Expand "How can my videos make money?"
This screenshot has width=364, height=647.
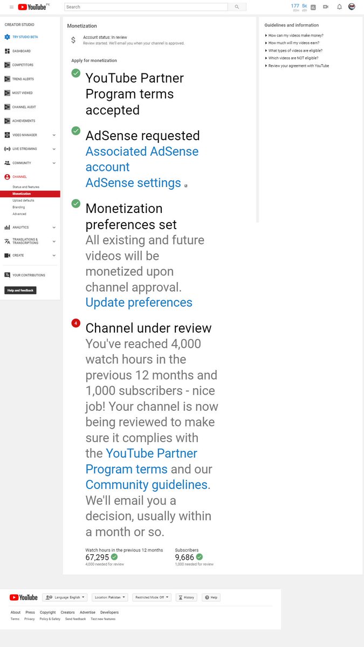click(294, 35)
